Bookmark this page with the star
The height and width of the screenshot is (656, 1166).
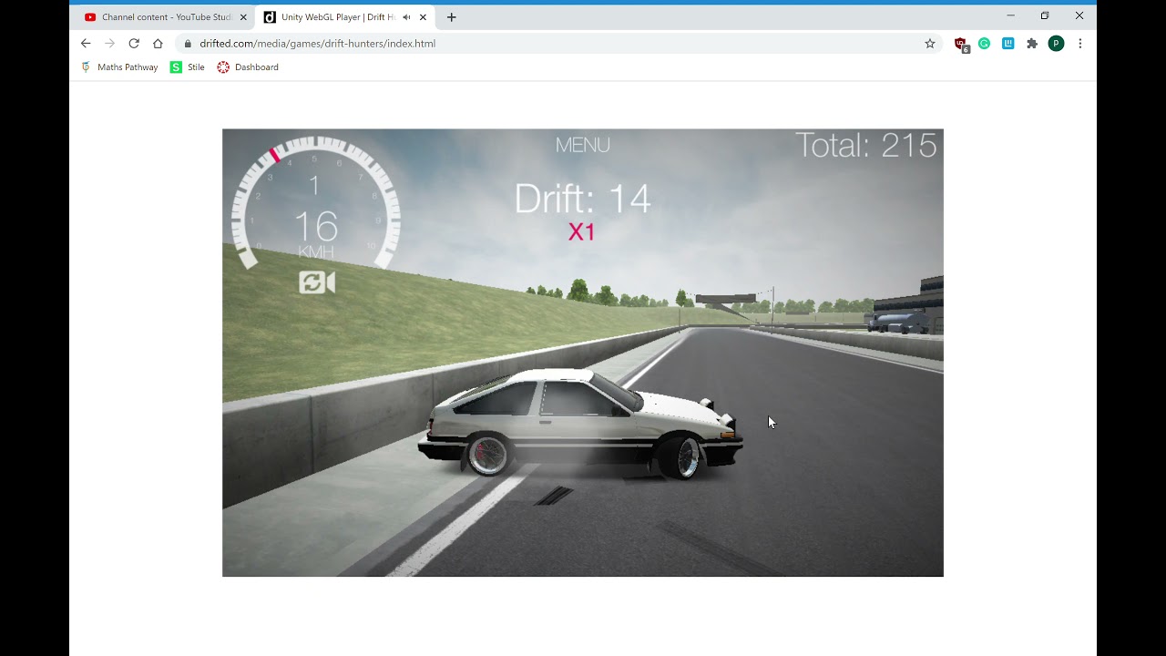point(930,43)
